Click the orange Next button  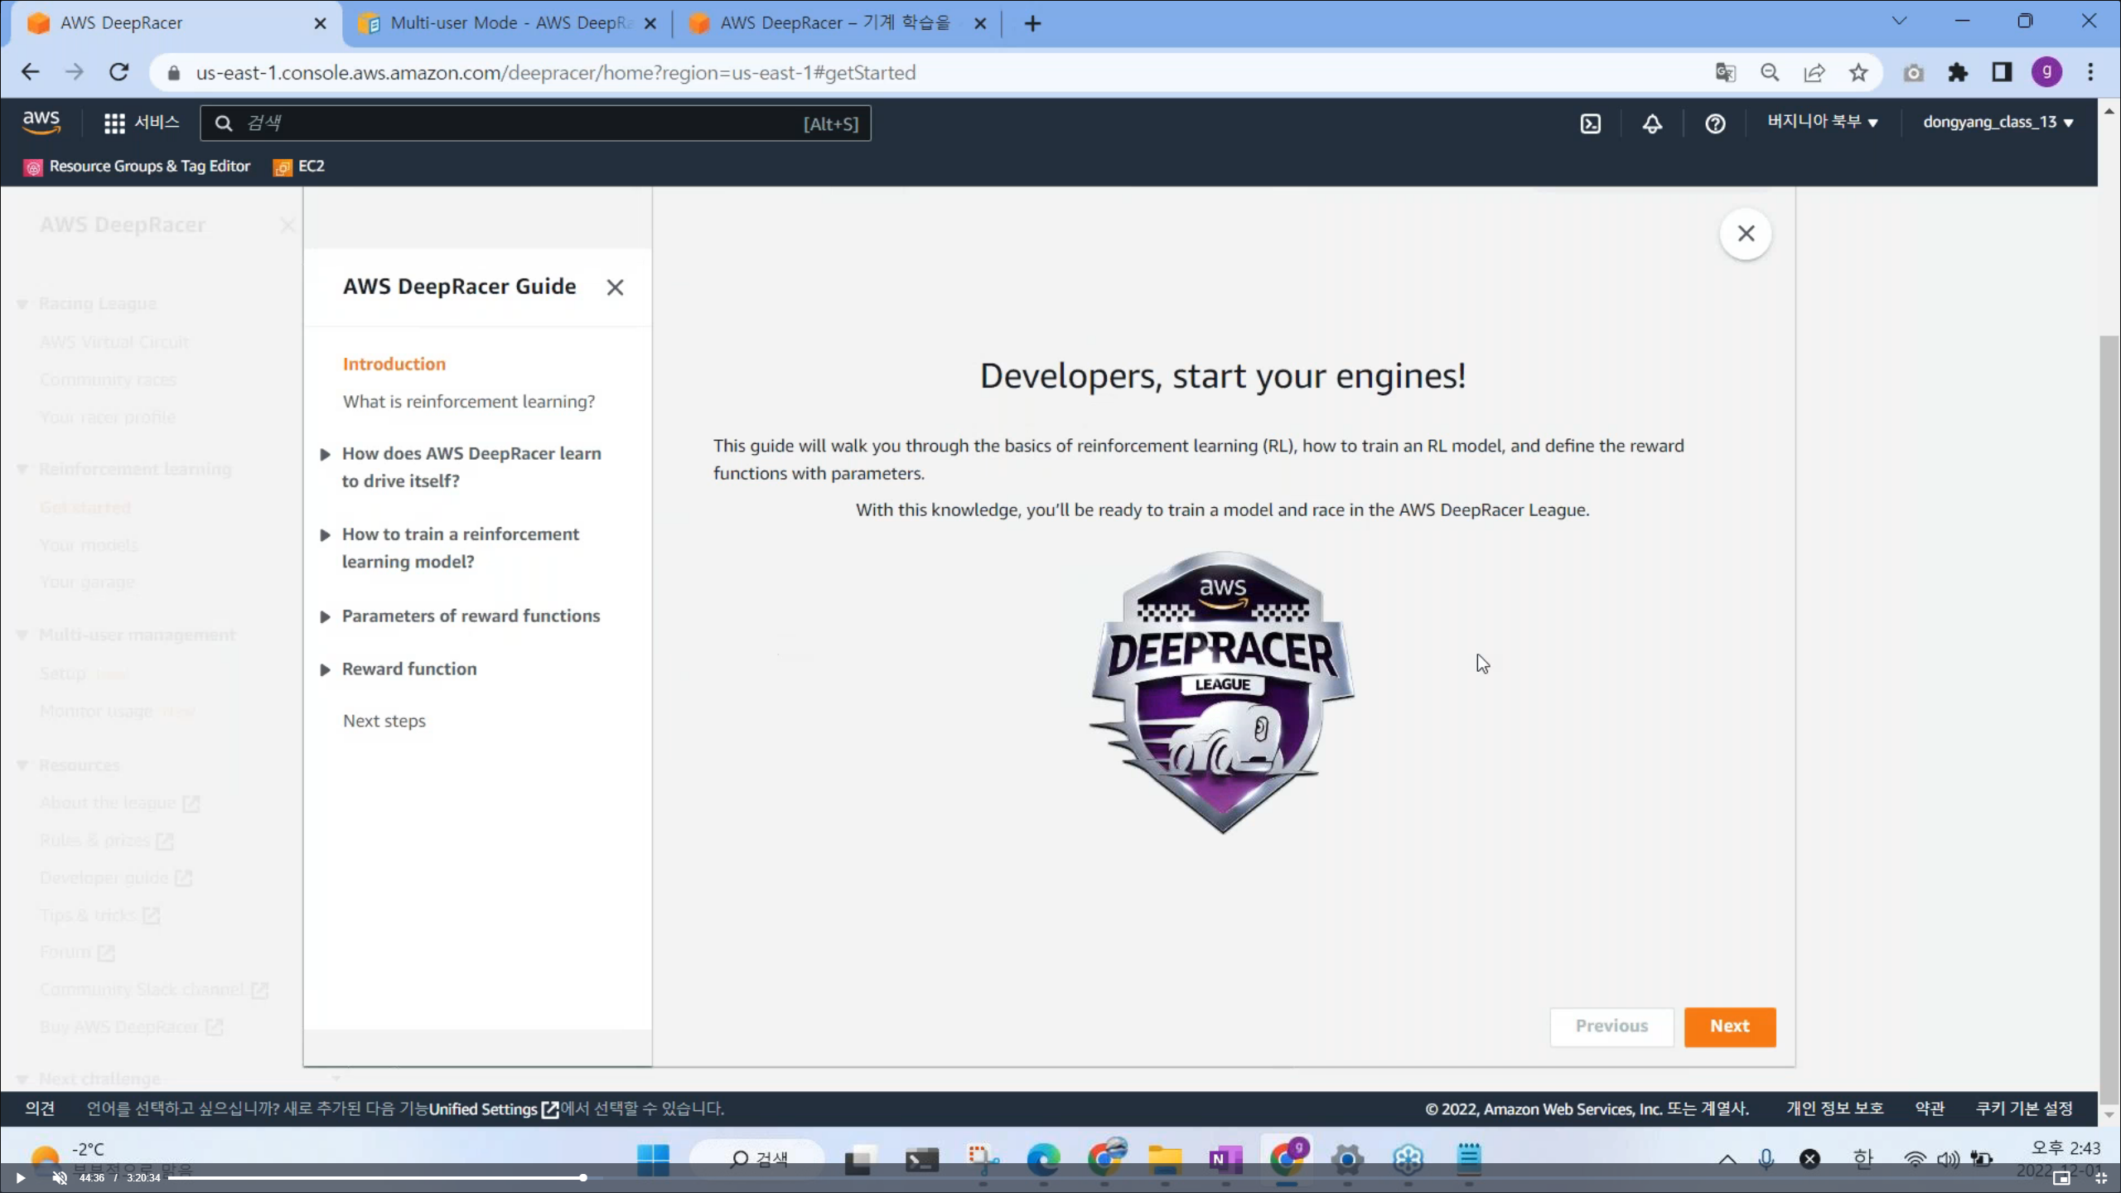pos(1729,1026)
